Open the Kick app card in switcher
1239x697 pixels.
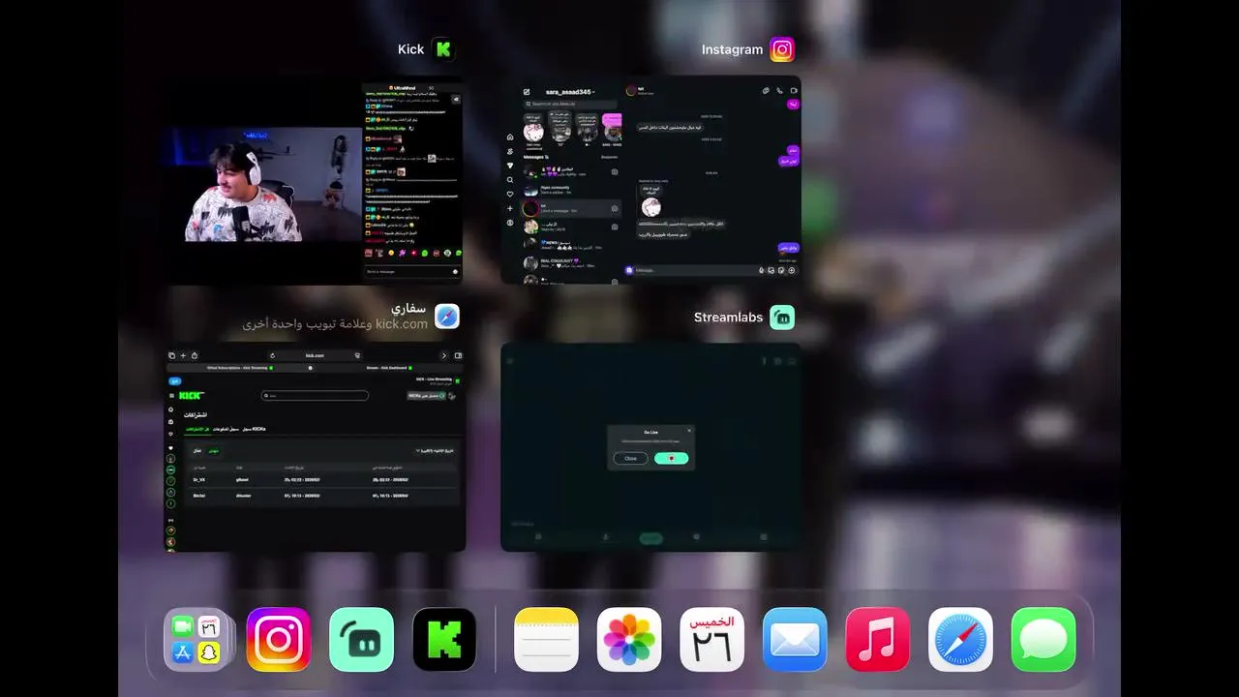[x=314, y=180]
